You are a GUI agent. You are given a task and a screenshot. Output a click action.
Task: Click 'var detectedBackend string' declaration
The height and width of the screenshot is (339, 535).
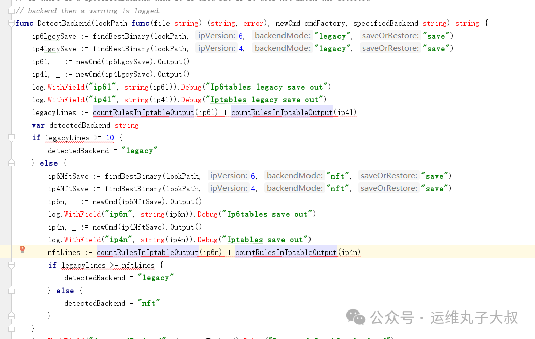tap(86, 126)
